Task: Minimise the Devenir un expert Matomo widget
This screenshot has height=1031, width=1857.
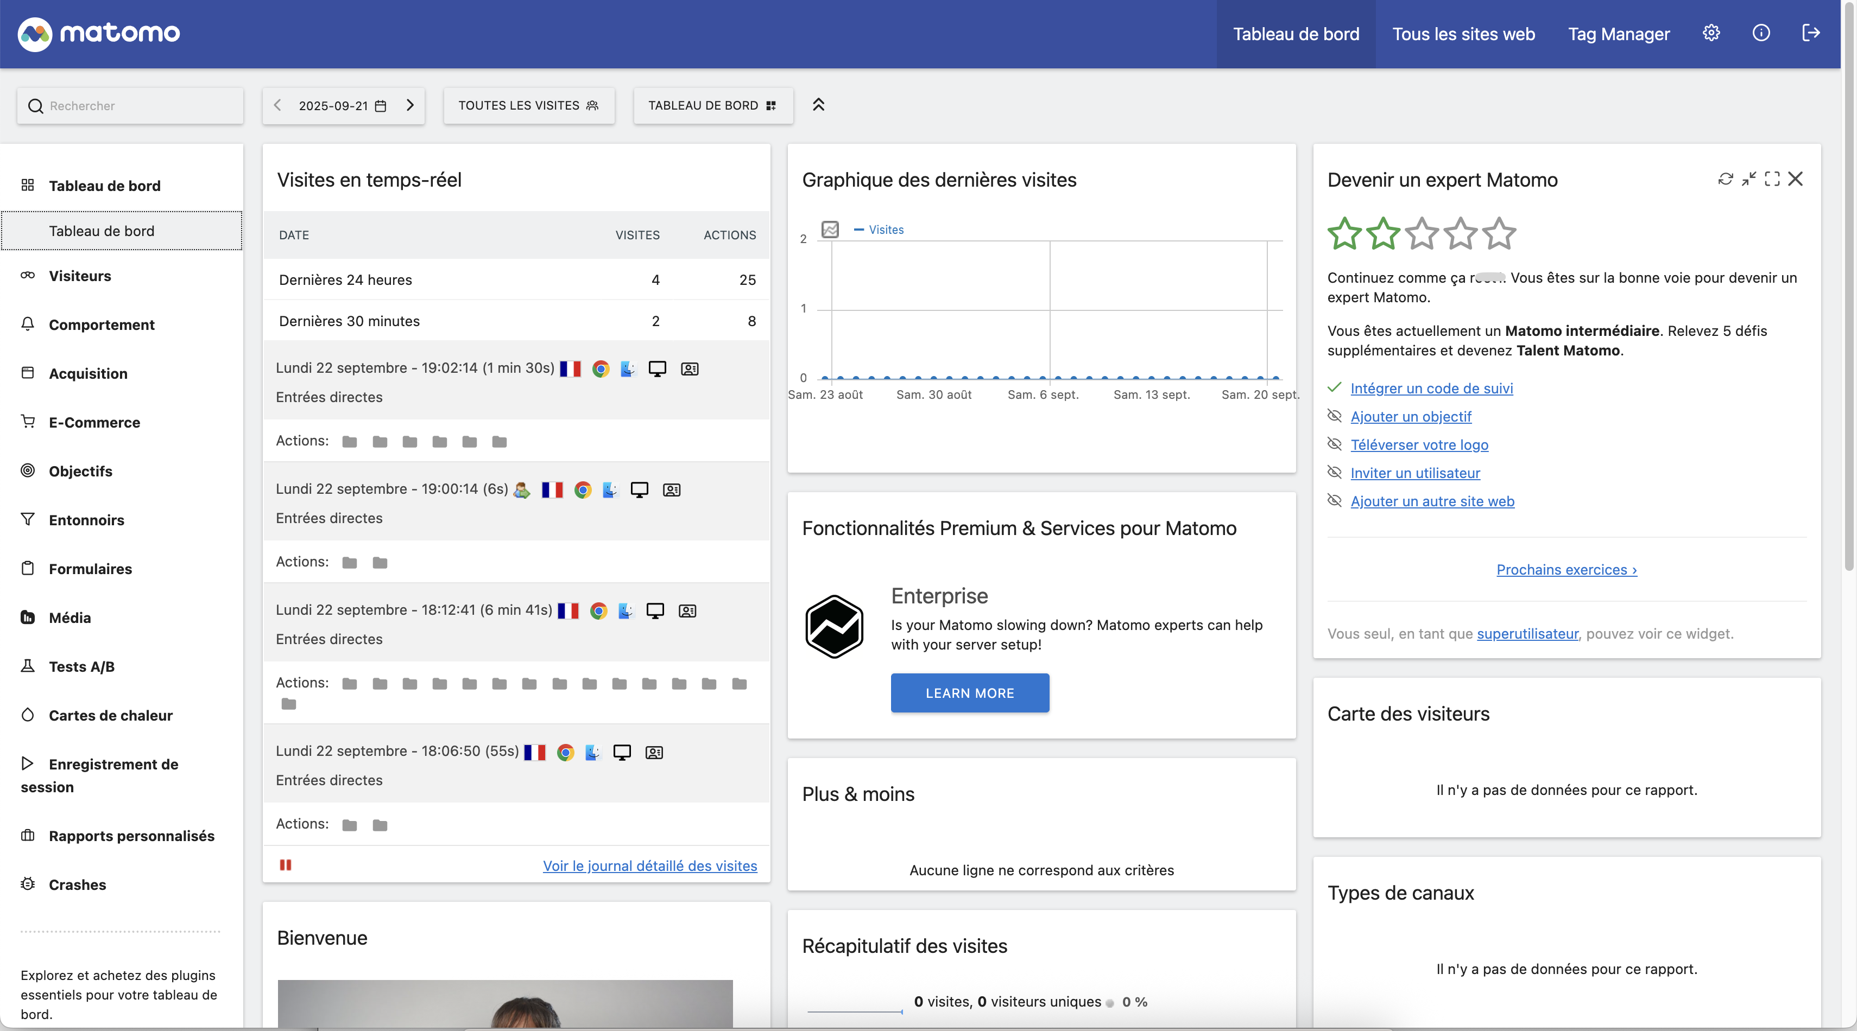Action: pos(1749,179)
